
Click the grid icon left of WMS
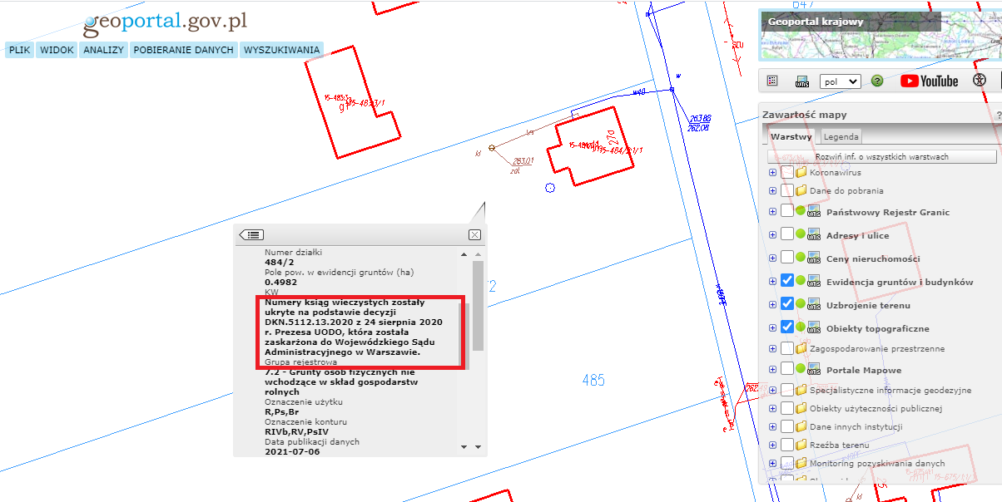point(772,81)
